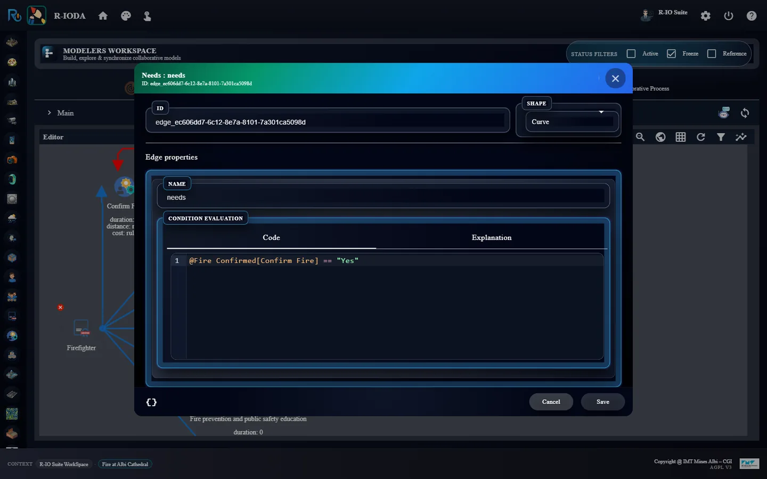The height and width of the screenshot is (479, 767).
Task: Click the Firefighter node icon in editor
Action: [81, 328]
